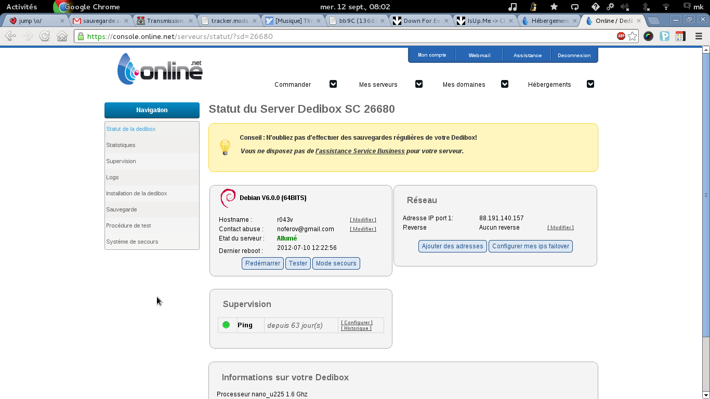Image resolution: width=710 pixels, height=399 pixels.
Task: Expand the Commander dropdown arrow
Action: click(x=333, y=84)
